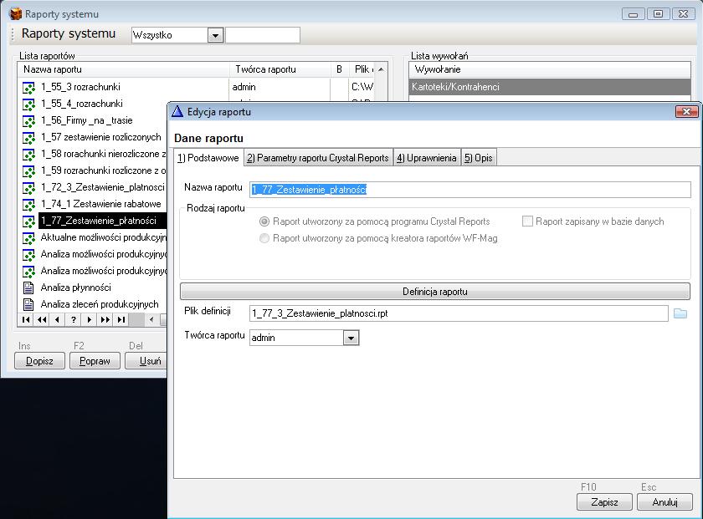Image resolution: width=703 pixels, height=519 pixels.
Task: Click the document icon next to Analiza płynności
Action: coord(28,287)
